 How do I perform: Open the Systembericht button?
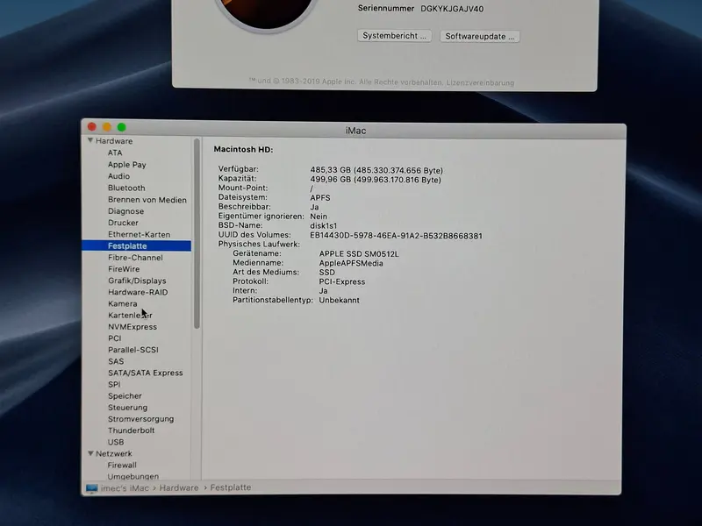(x=394, y=36)
